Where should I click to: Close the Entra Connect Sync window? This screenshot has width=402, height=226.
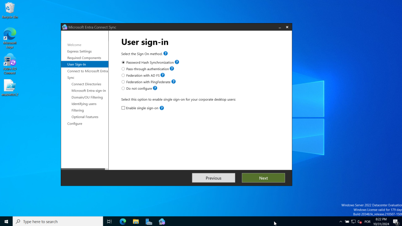pyautogui.click(x=287, y=27)
